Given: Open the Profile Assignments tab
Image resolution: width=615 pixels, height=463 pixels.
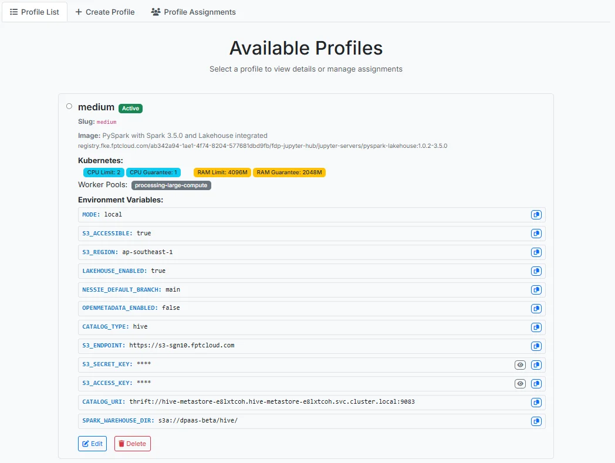Looking at the screenshot, I should (194, 12).
